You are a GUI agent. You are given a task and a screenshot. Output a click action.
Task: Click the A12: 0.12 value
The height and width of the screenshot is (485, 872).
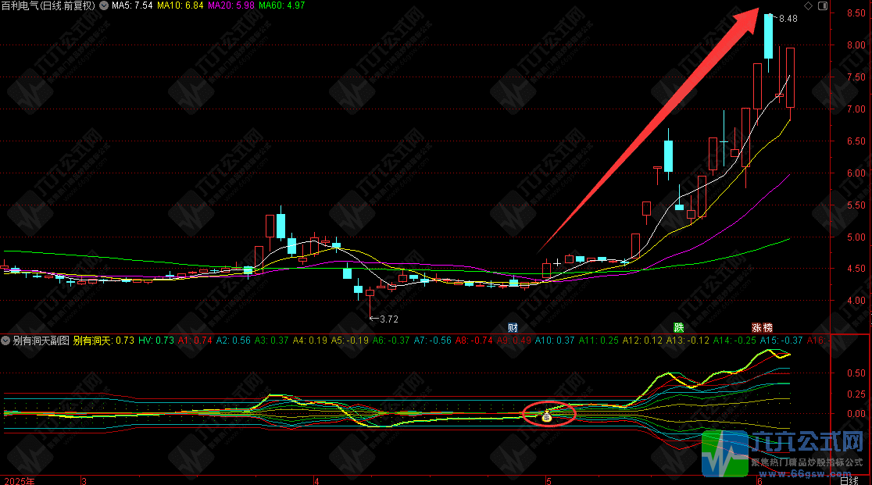pos(642,341)
